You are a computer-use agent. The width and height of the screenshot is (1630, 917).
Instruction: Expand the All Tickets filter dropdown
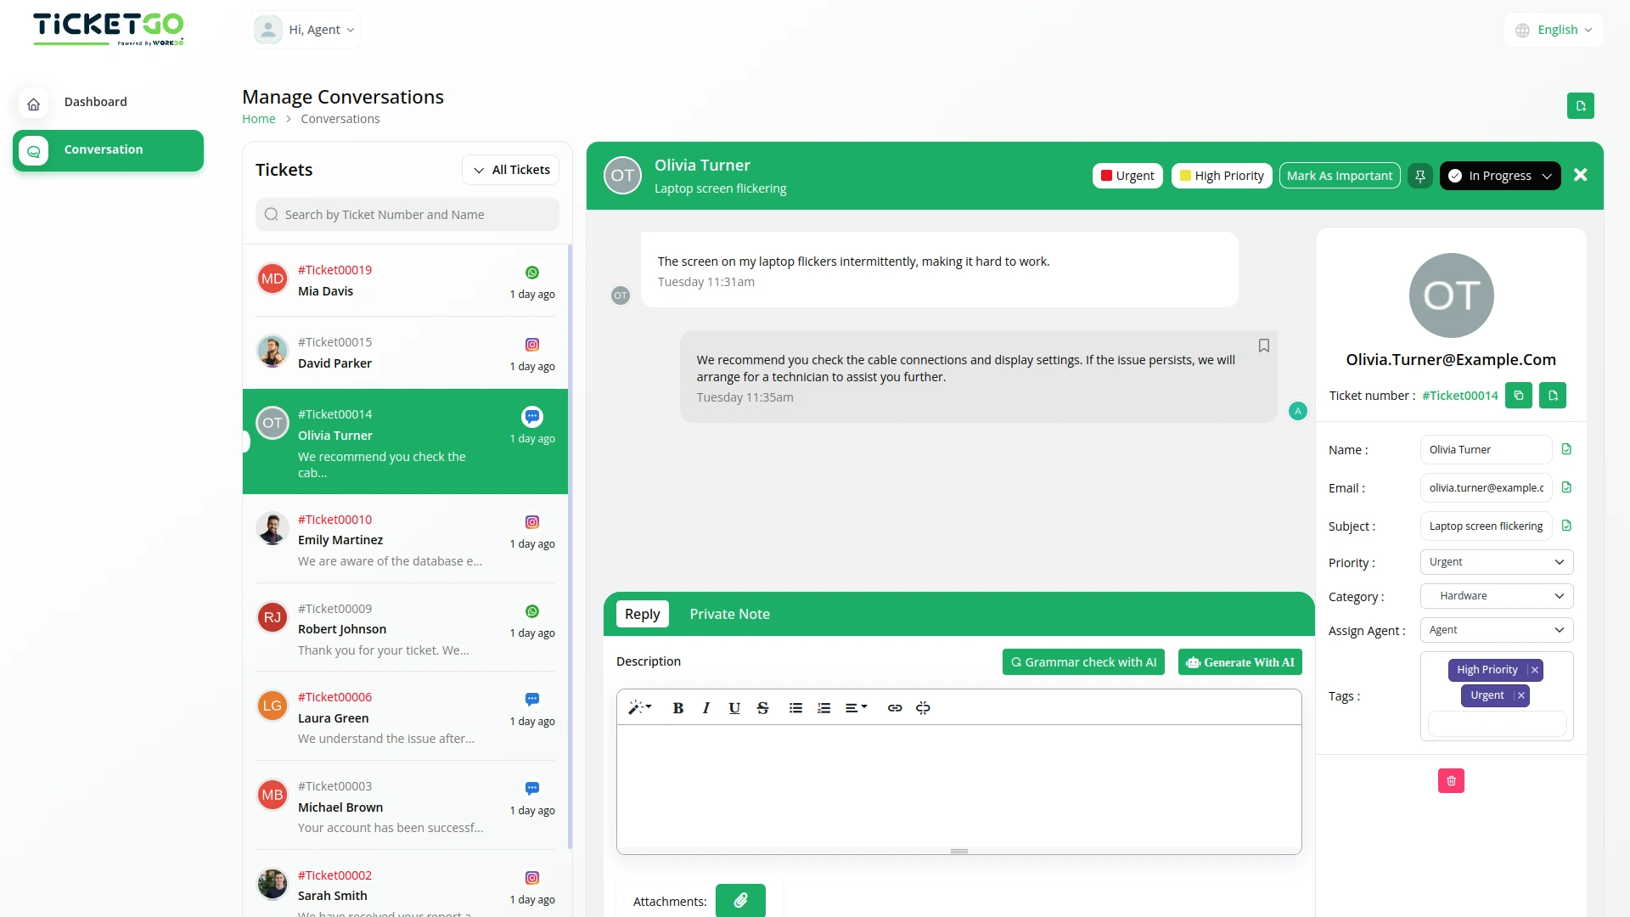point(510,170)
